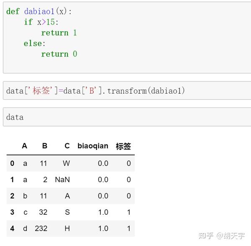
Task: Click column header C in the table
Action: (x=67, y=146)
